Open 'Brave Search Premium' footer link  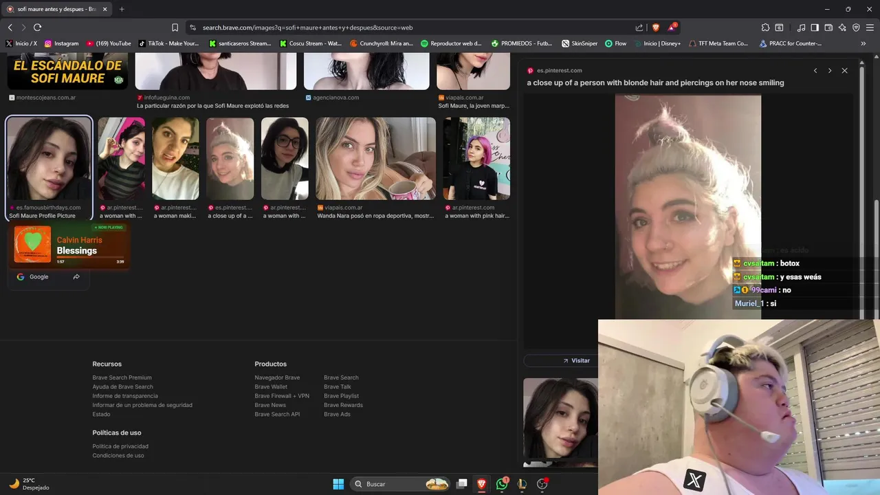tap(122, 377)
